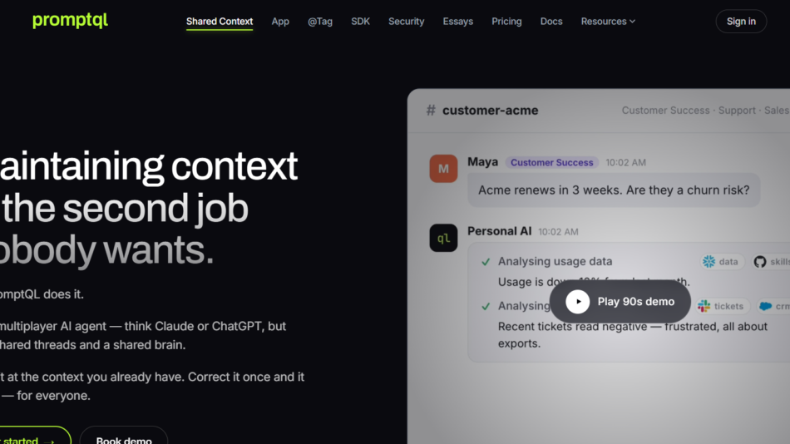Click the 10:02 AM timestamp next to Personal AI
The image size is (790, 444).
[x=558, y=232]
